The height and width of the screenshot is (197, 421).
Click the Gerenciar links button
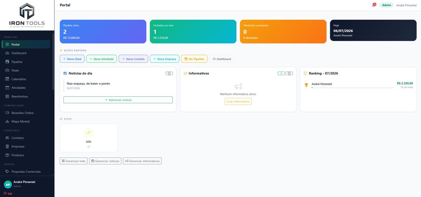pos(73,161)
